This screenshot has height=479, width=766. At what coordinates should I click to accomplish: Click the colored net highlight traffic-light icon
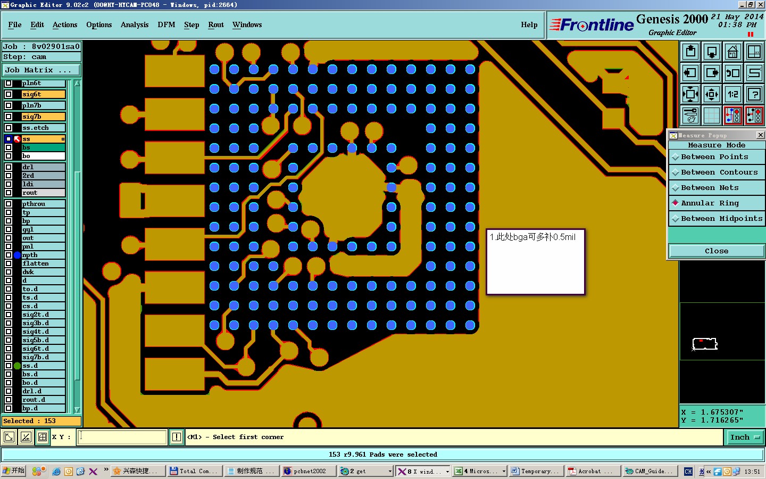click(x=733, y=115)
